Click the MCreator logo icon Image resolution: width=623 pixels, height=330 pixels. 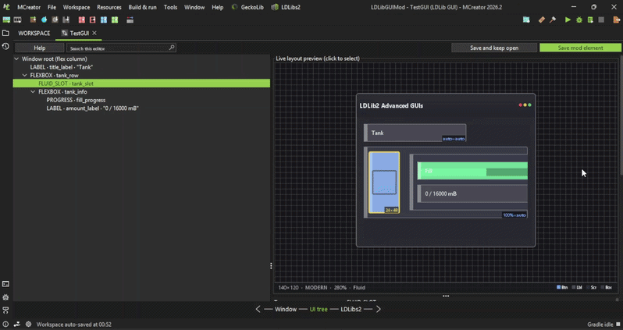coord(6,7)
